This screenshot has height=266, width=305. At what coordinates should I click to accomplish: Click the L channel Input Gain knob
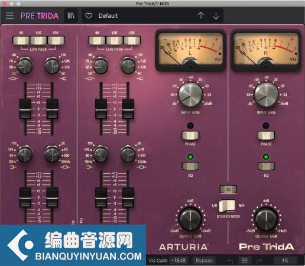[x=190, y=95]
